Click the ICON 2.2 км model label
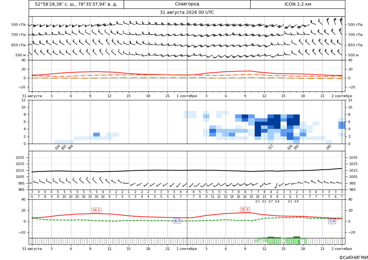Viewport: 368px width, 260px height. tap(297, 4)
